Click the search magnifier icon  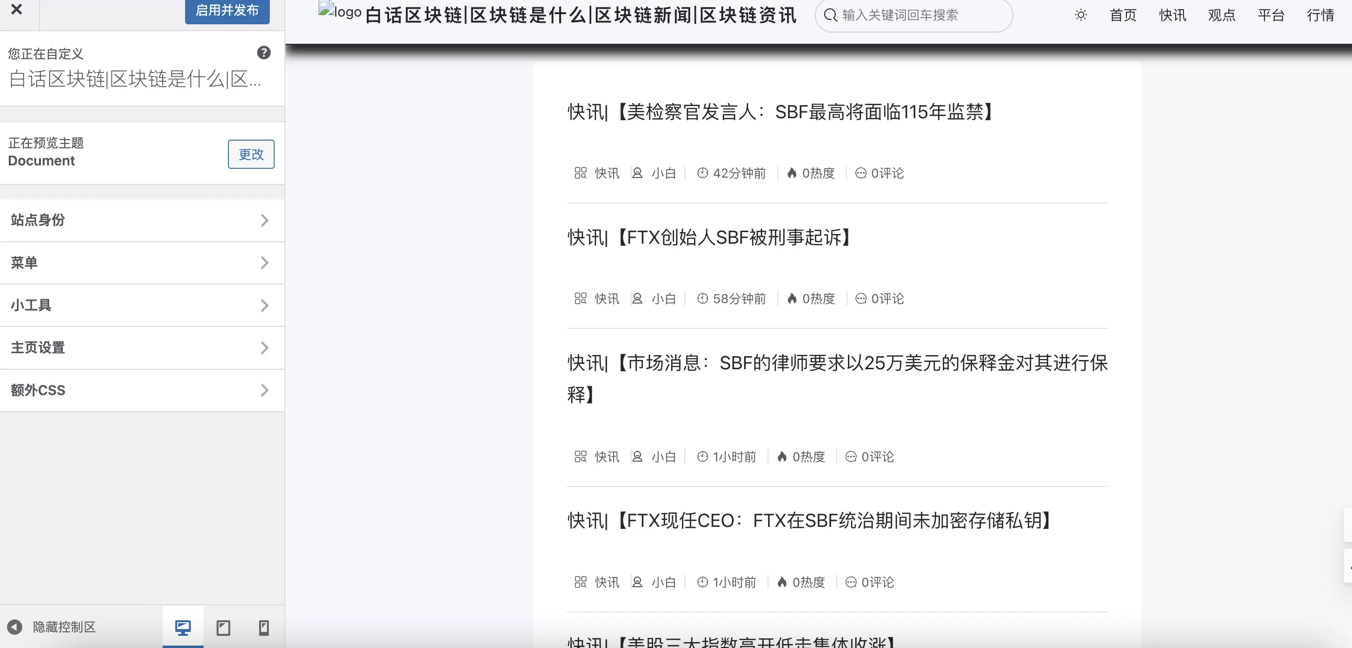coord(830,15)
